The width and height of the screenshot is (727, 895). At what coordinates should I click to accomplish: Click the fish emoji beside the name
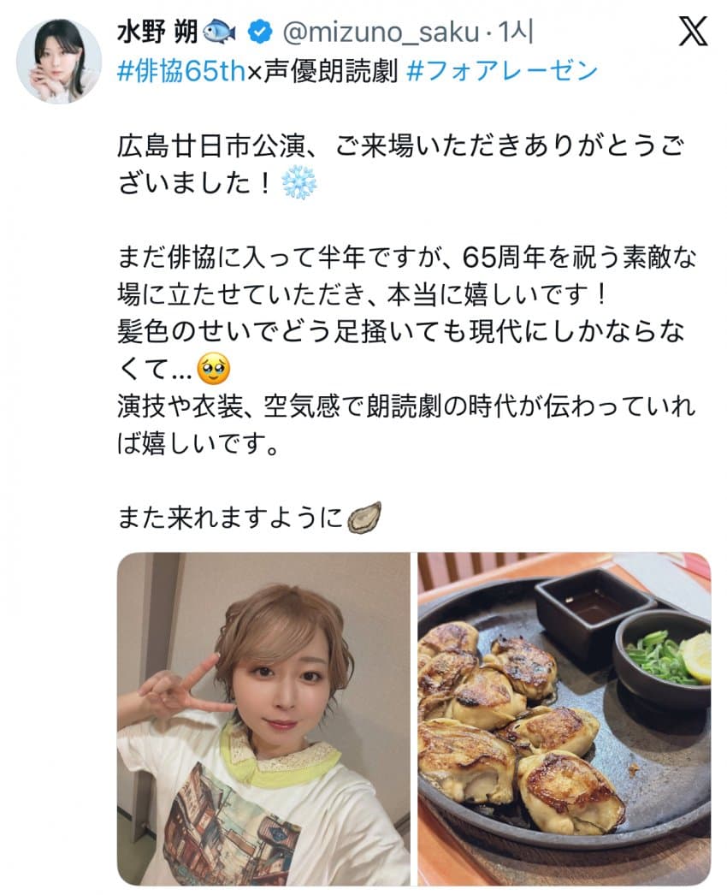pyautogui.click(x=221, y=32)
